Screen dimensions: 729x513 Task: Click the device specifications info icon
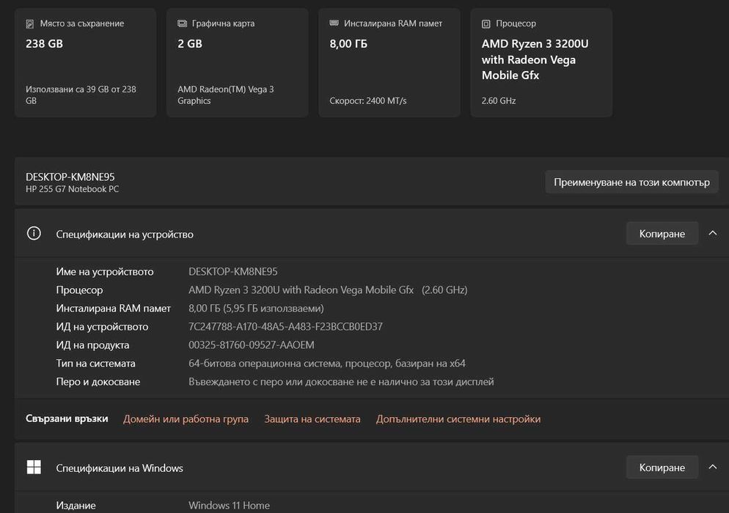pos(34,233)
